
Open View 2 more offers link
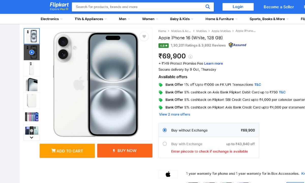click(x=175, y=114)
